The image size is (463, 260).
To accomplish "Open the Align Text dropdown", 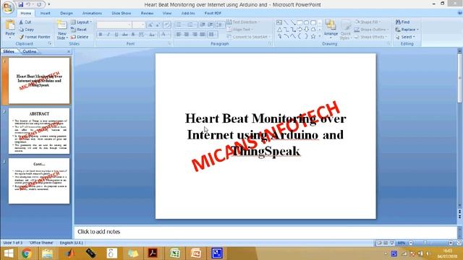I will tap(240, 30).
